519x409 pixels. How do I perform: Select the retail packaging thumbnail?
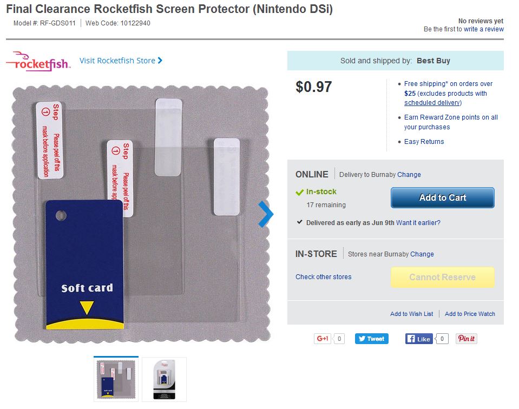[164, 379]
